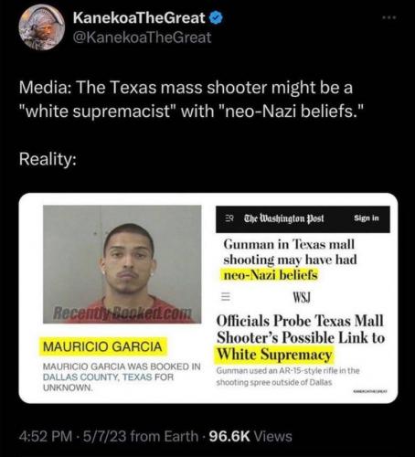This screenshot has height=457, width=415.
Task: Click the highlighted White Supremacy headline text
Action: point(274,355)
